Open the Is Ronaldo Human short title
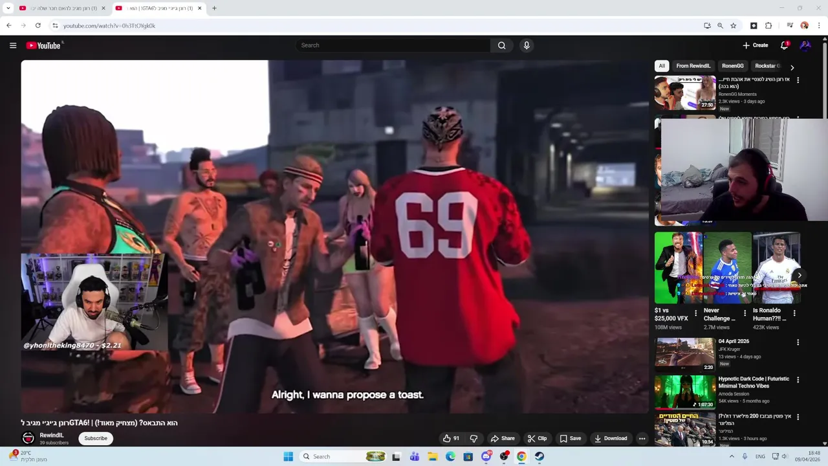 (769, 314)
